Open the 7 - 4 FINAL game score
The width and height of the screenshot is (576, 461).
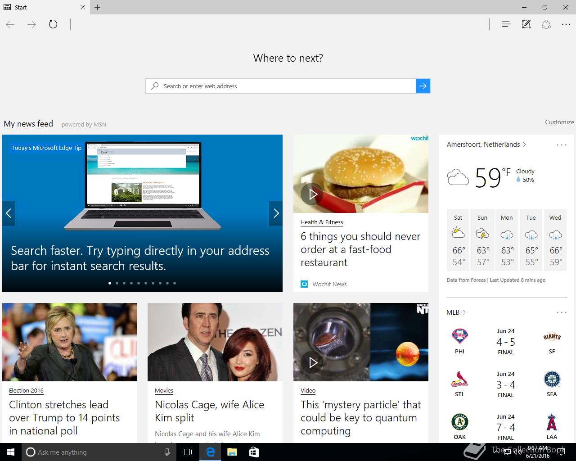coord(506,428)
